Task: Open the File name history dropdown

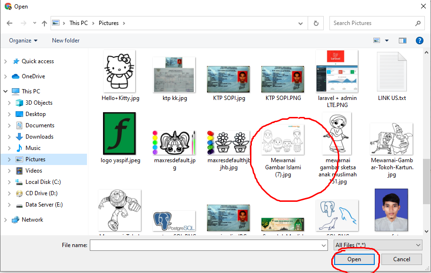Action: coord(324,245)
